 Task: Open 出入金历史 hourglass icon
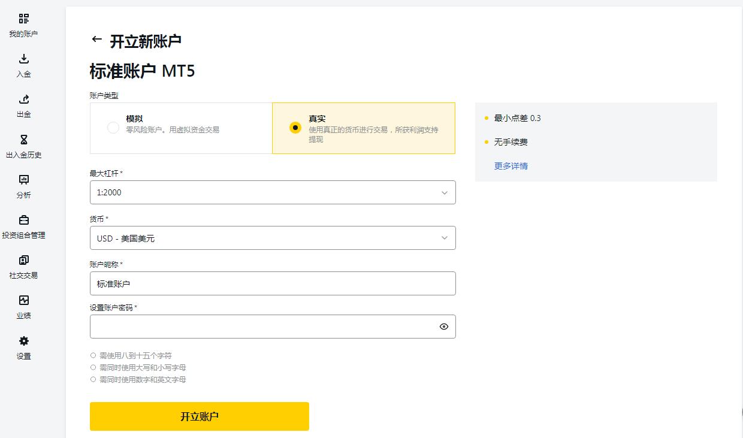click(x=23, y=140)
